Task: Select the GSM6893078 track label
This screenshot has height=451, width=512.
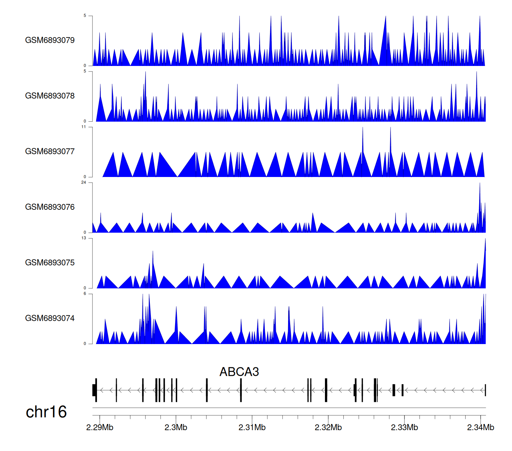Action: [x=50, y=96]
